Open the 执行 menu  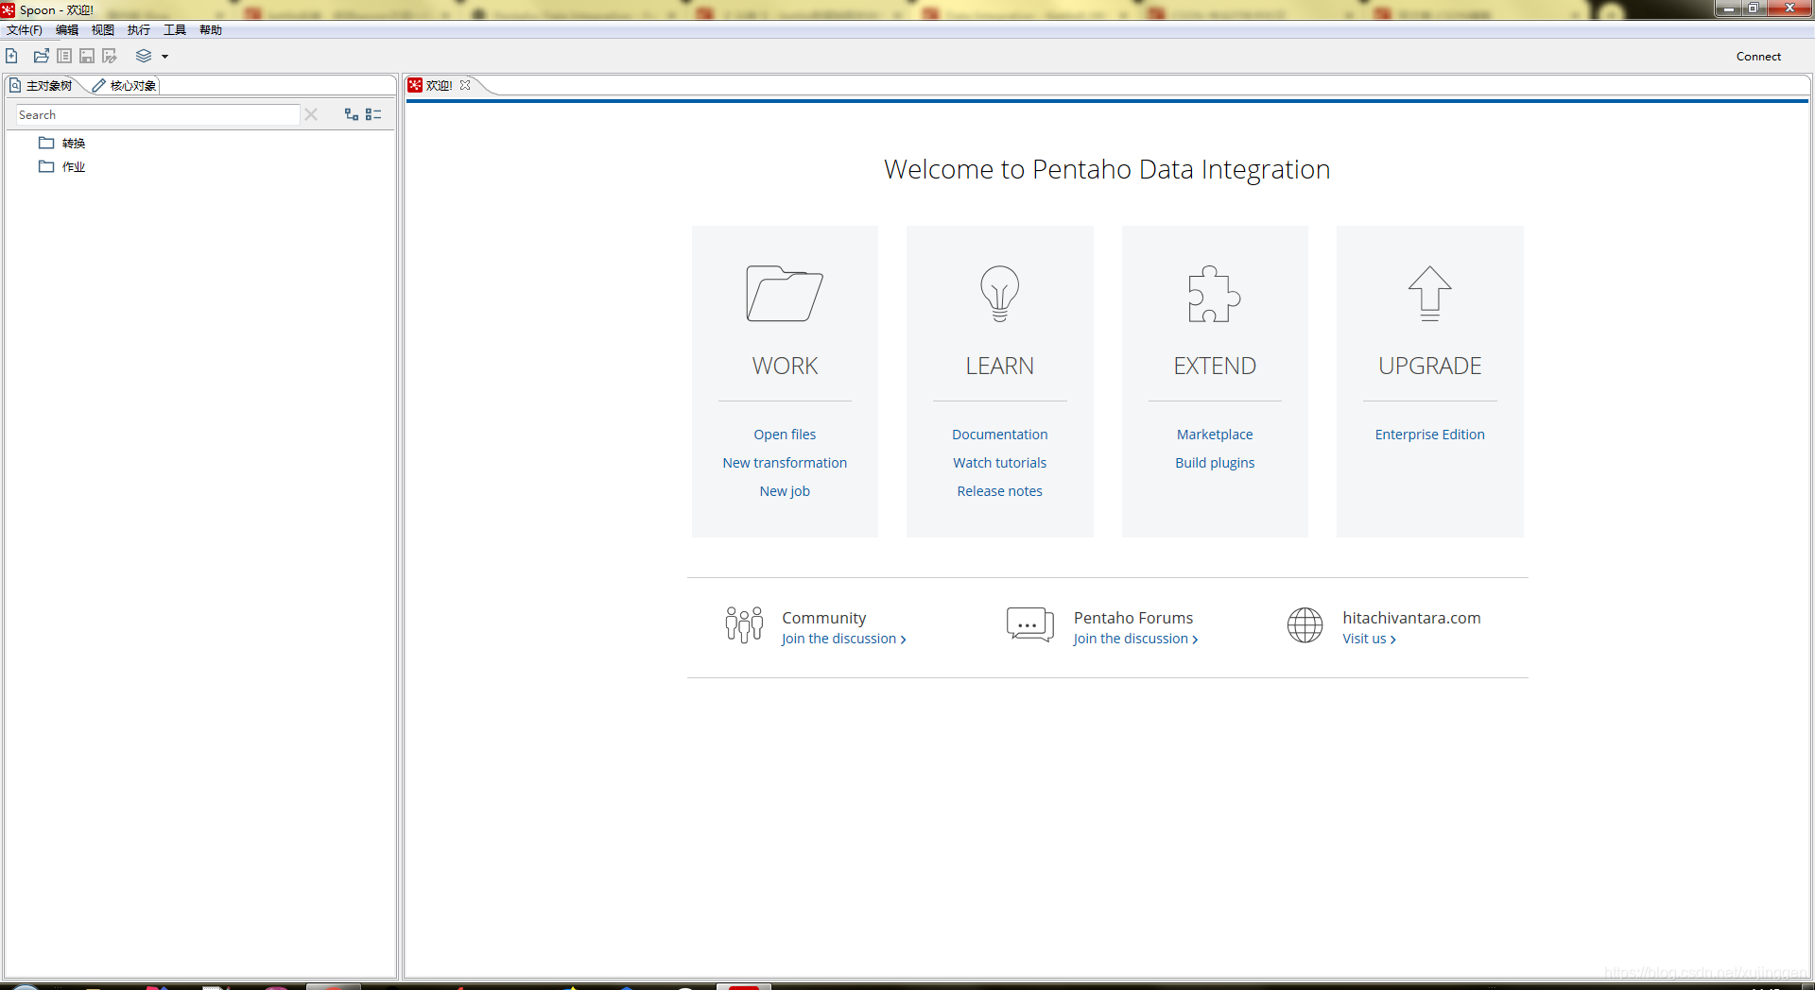[x=139, y=30]
